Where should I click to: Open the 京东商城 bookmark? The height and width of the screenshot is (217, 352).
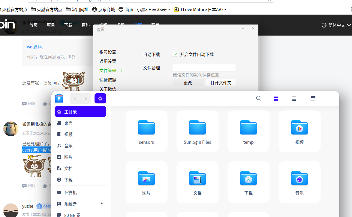104,10
